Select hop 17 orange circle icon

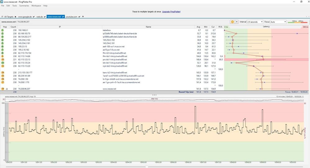pyautogui.click(x=2, y=82)
